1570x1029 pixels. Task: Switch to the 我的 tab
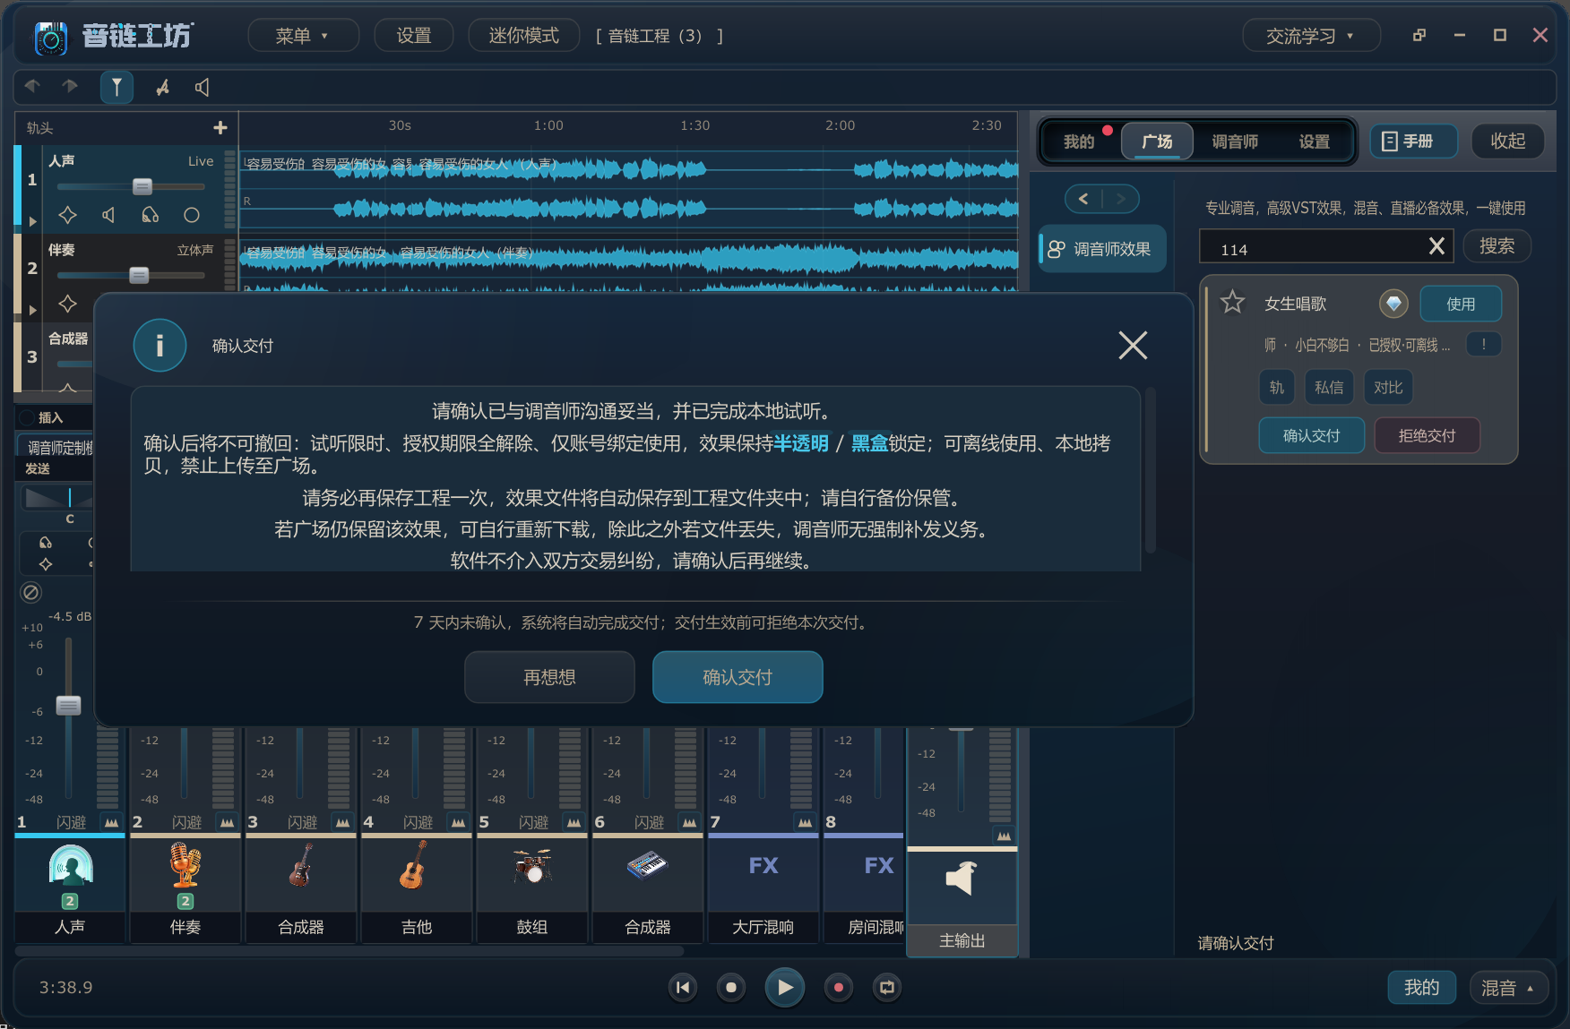1079,141
